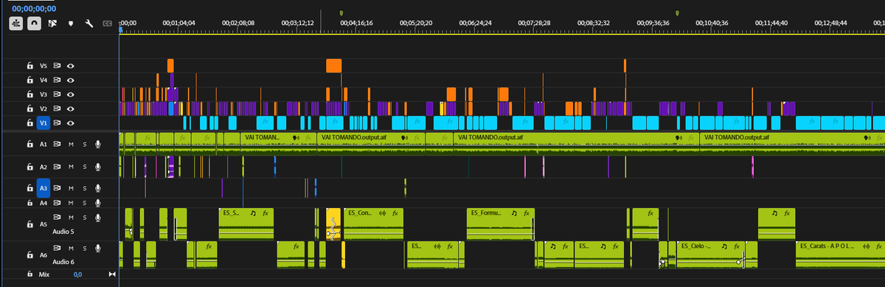Mute audio track A1

(71, 145)
